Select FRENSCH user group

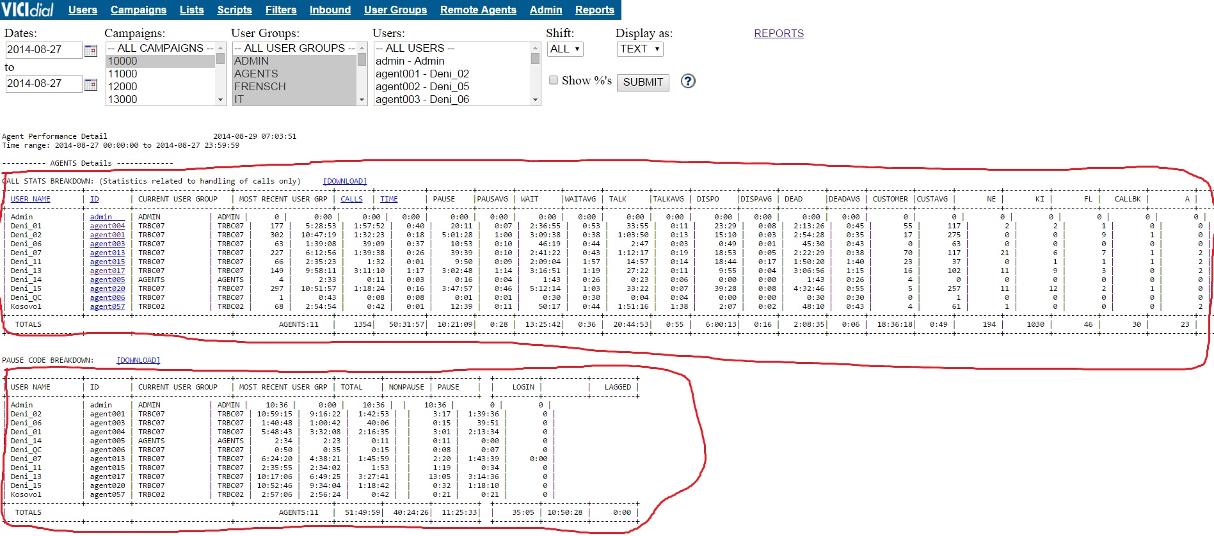[294, 87]
